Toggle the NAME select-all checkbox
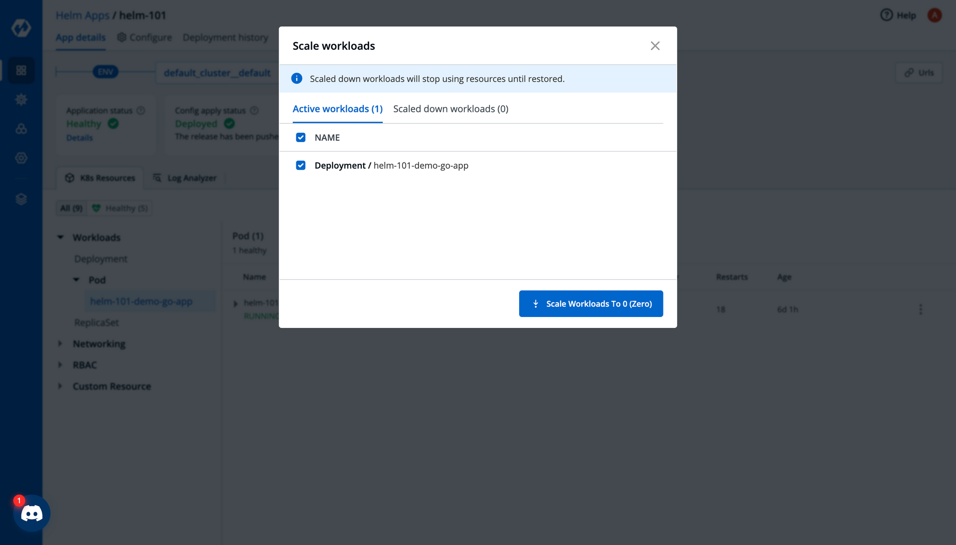This screenshot has height=545, width=956. (301, 138)
